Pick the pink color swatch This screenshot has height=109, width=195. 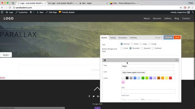(x=123, y=82)
